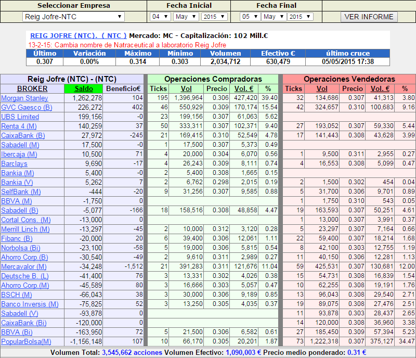Select the Precio medio ponderado 0.31 € value
The image size is (416, 358).
pyautogui.click(x=357, y=352)
